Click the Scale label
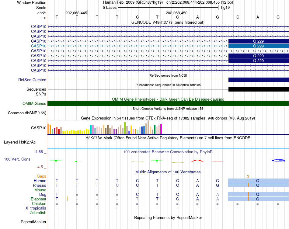289x229 pixels. click(x=41, y=8)
